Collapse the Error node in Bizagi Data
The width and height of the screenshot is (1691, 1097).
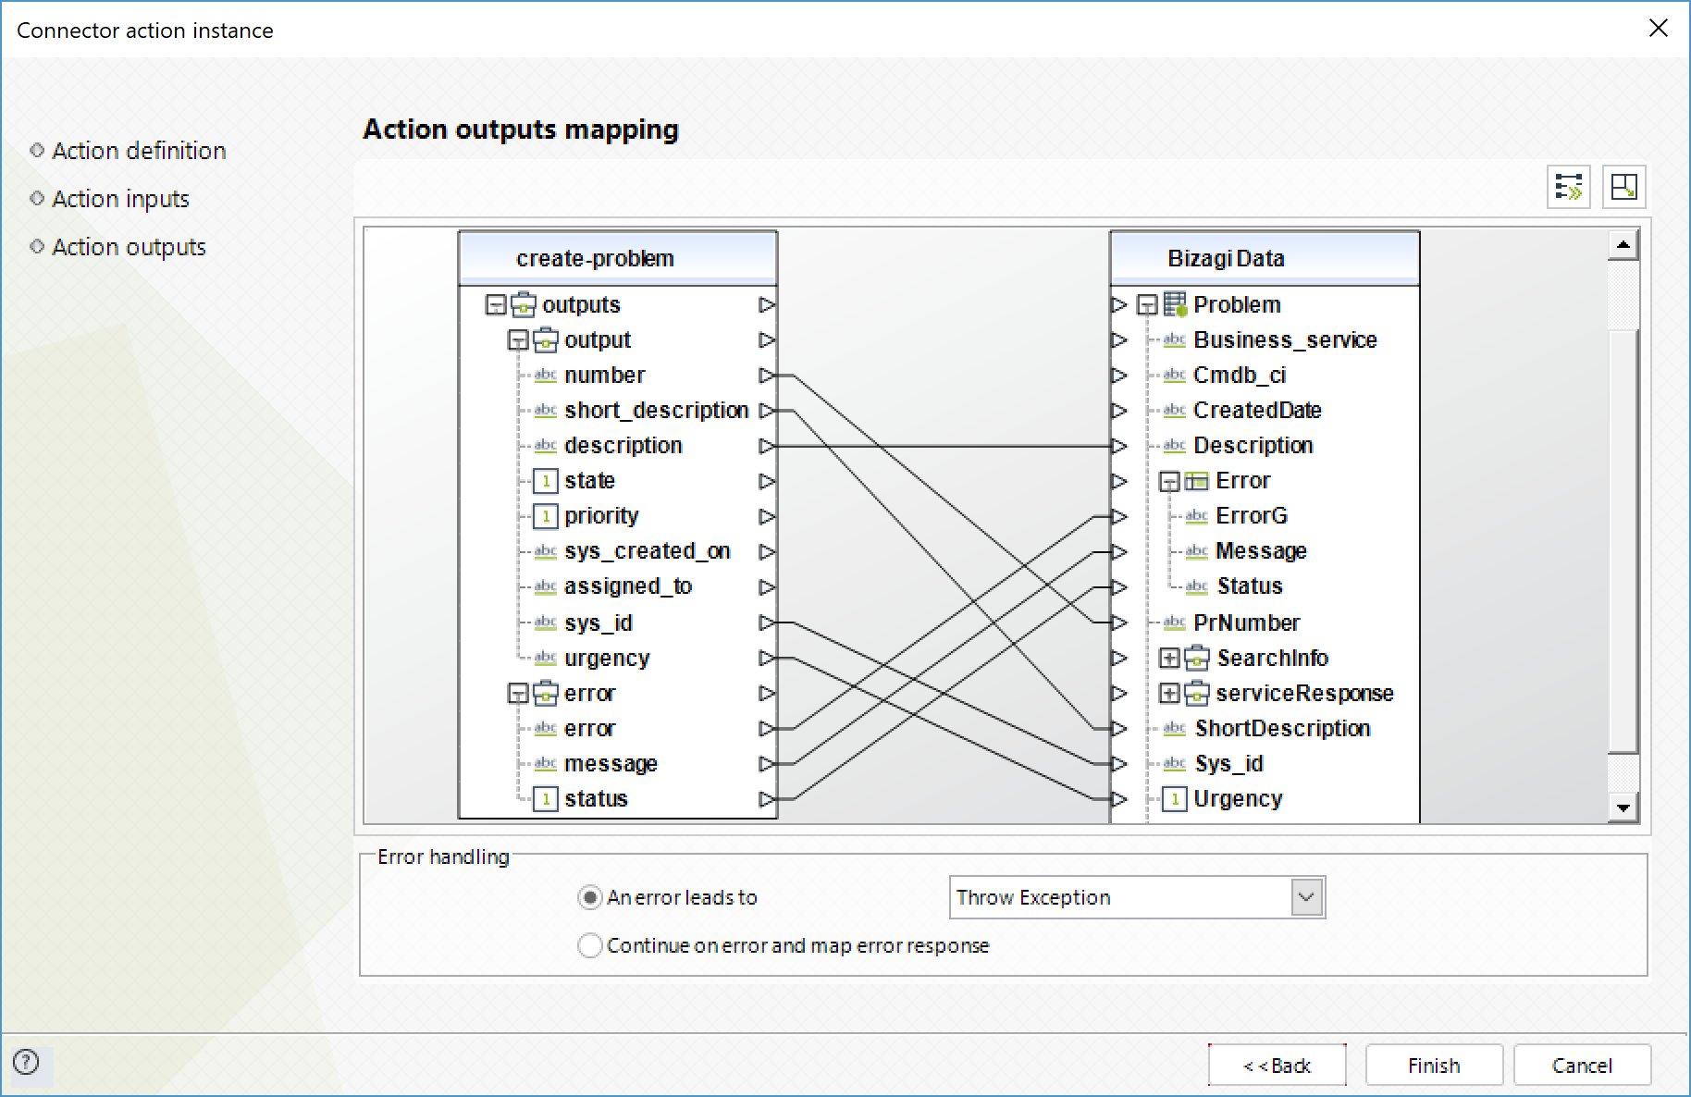coord(1169,481)
